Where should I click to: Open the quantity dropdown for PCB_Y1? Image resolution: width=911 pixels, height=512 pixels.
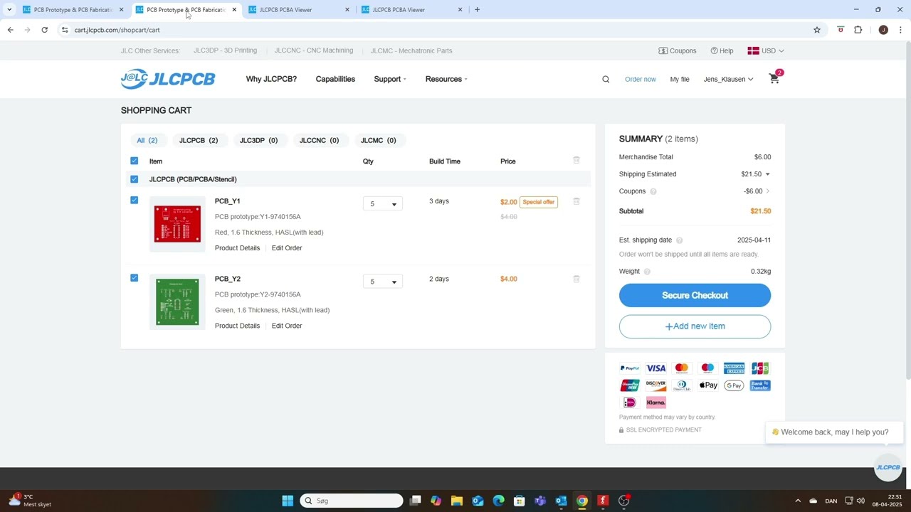coord(383,204)
